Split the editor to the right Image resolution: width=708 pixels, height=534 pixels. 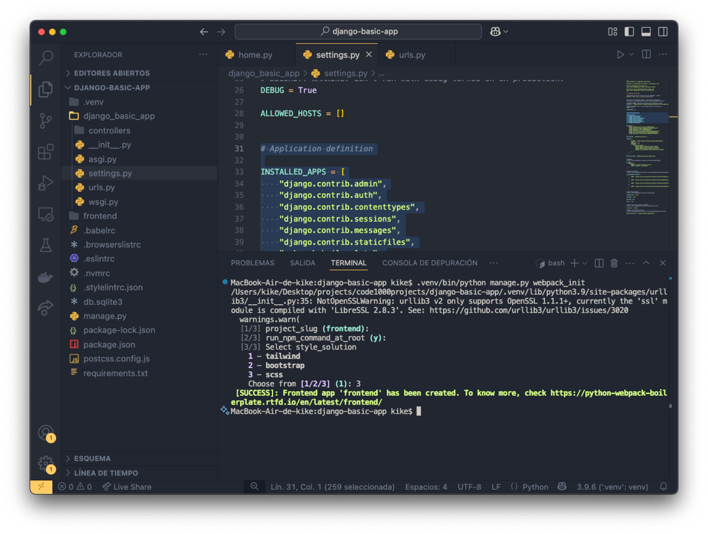point(647,54)
